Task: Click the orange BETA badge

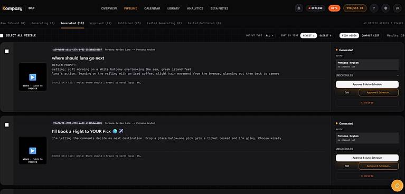Action: pyautogui.click(x=334, y=8)
